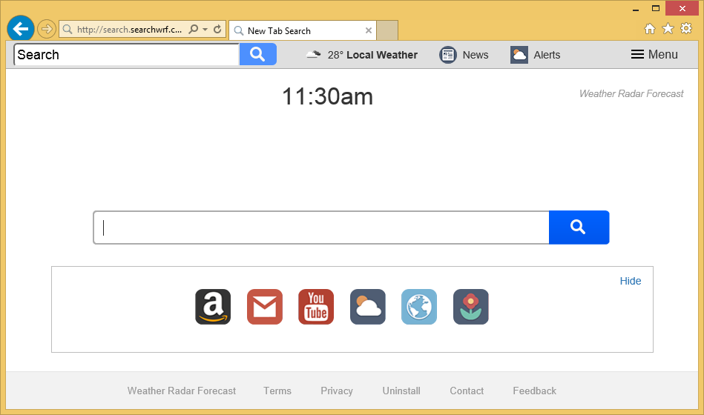Image resolution: width=704 pixels, height=415 pixels.
Task: Open the hamburger Menu
Action: pos(654,54)
